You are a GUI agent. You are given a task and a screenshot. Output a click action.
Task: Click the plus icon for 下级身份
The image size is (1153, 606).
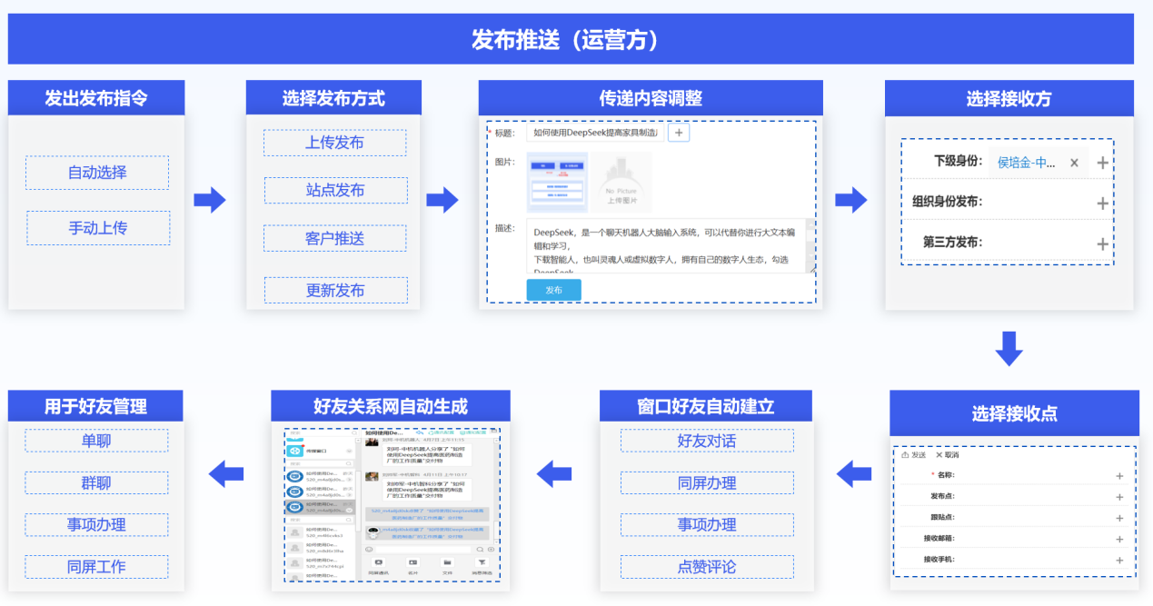pos(1102,163)
